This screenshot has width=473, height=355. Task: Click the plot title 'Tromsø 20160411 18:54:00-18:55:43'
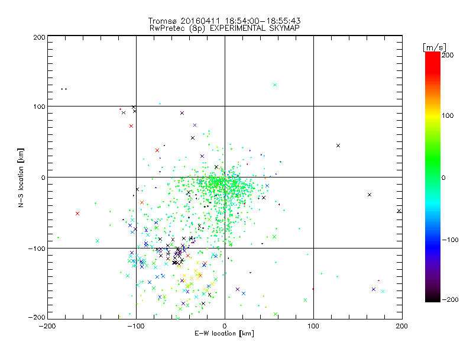click(x=225, y=21)
